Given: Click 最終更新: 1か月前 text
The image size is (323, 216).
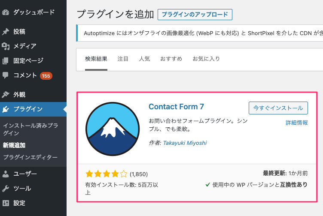Looking at the screenshot, I should pos(285,173).
